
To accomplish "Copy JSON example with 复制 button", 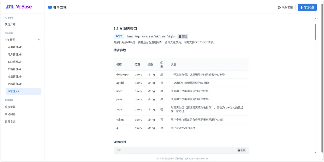I will click(x=241, y=150).
